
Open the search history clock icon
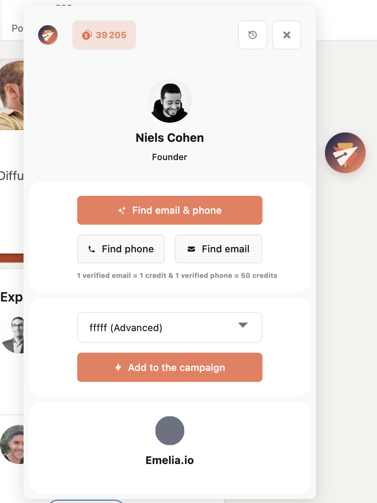click(252, 35)
